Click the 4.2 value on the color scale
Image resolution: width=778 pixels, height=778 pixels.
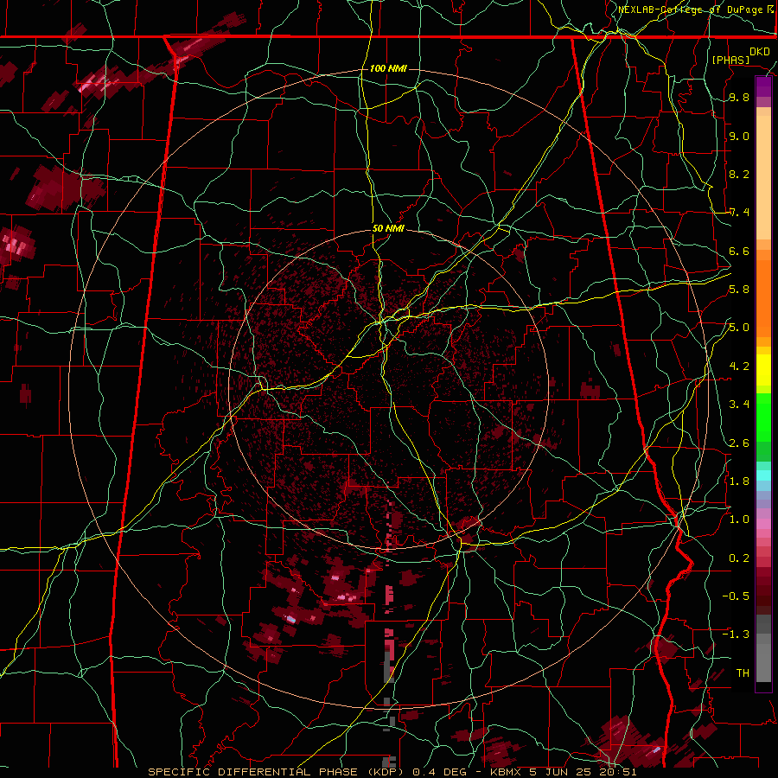pyautogui.click(x=739, y=367)
